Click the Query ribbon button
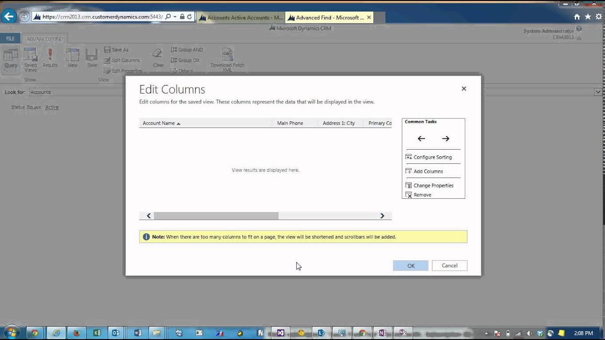 11,59
